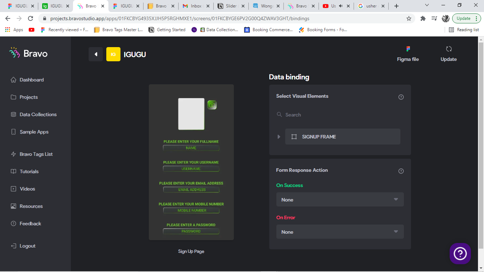Open Bravo Tags Master bookmark
This screenshot has width=484, height=272.
click(x=119, y=30)
